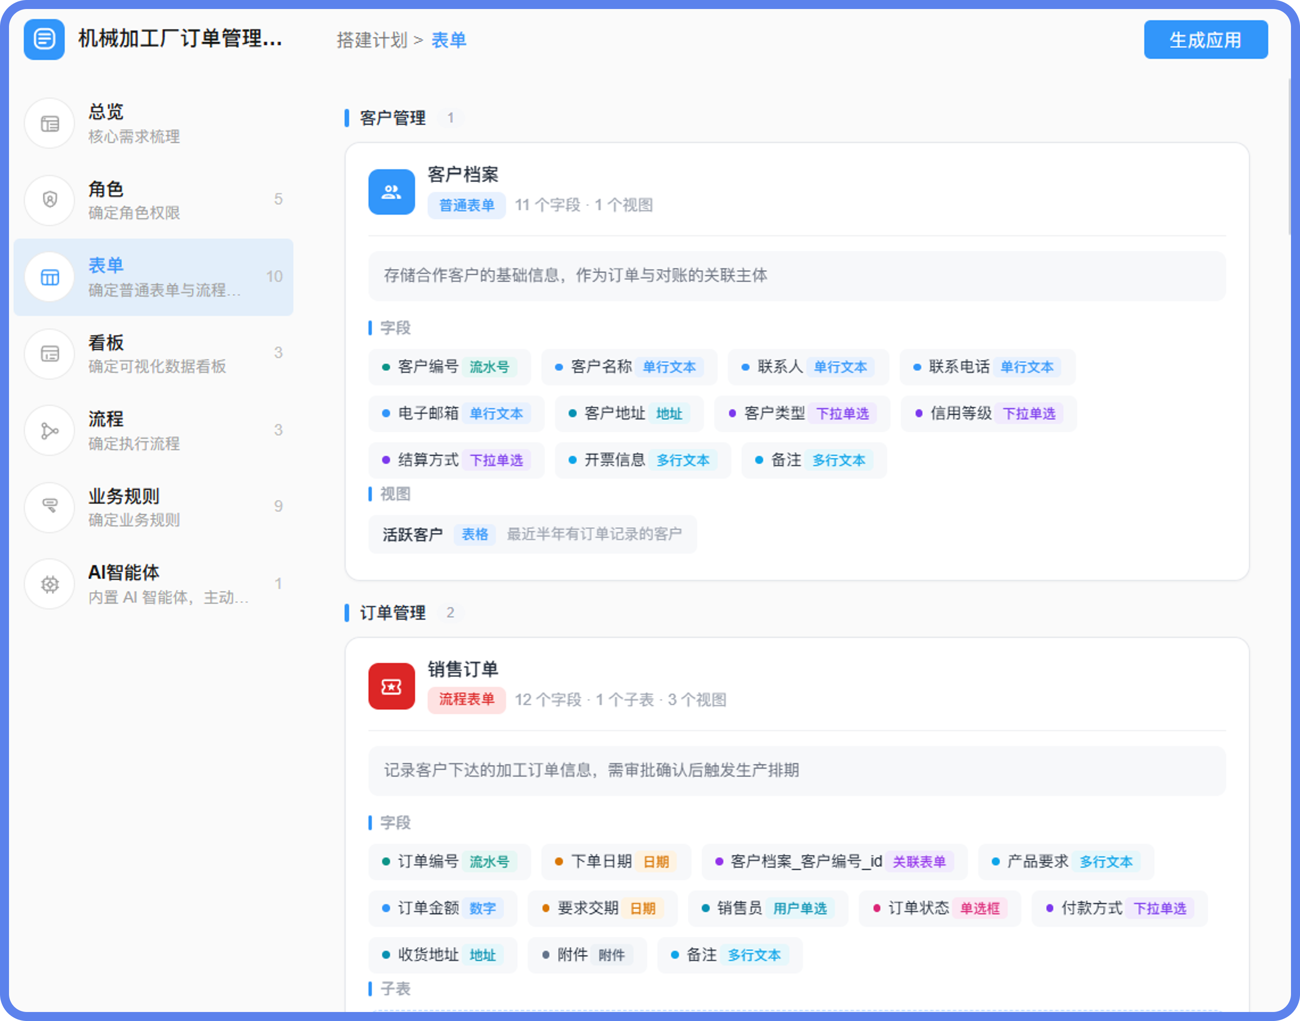Select the 订单状态 field chip
This screenshot has height=1021, width=1300.
(939, 908)
